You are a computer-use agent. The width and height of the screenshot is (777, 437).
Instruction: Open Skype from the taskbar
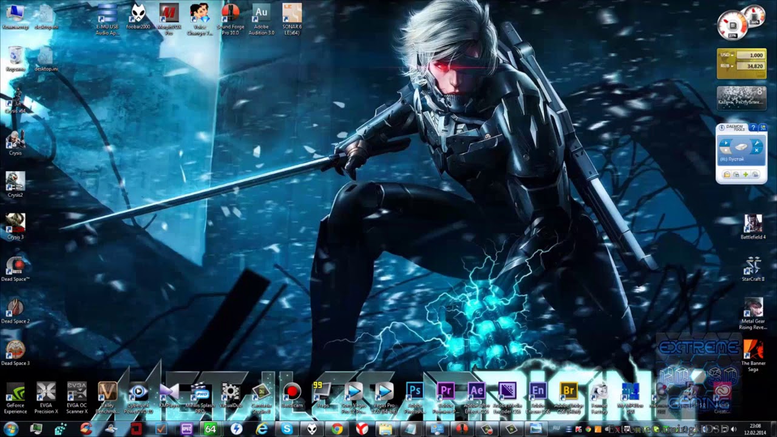point(287,429)
